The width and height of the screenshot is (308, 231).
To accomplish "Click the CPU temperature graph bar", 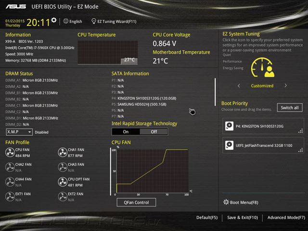I will click(x=129, y=61).
